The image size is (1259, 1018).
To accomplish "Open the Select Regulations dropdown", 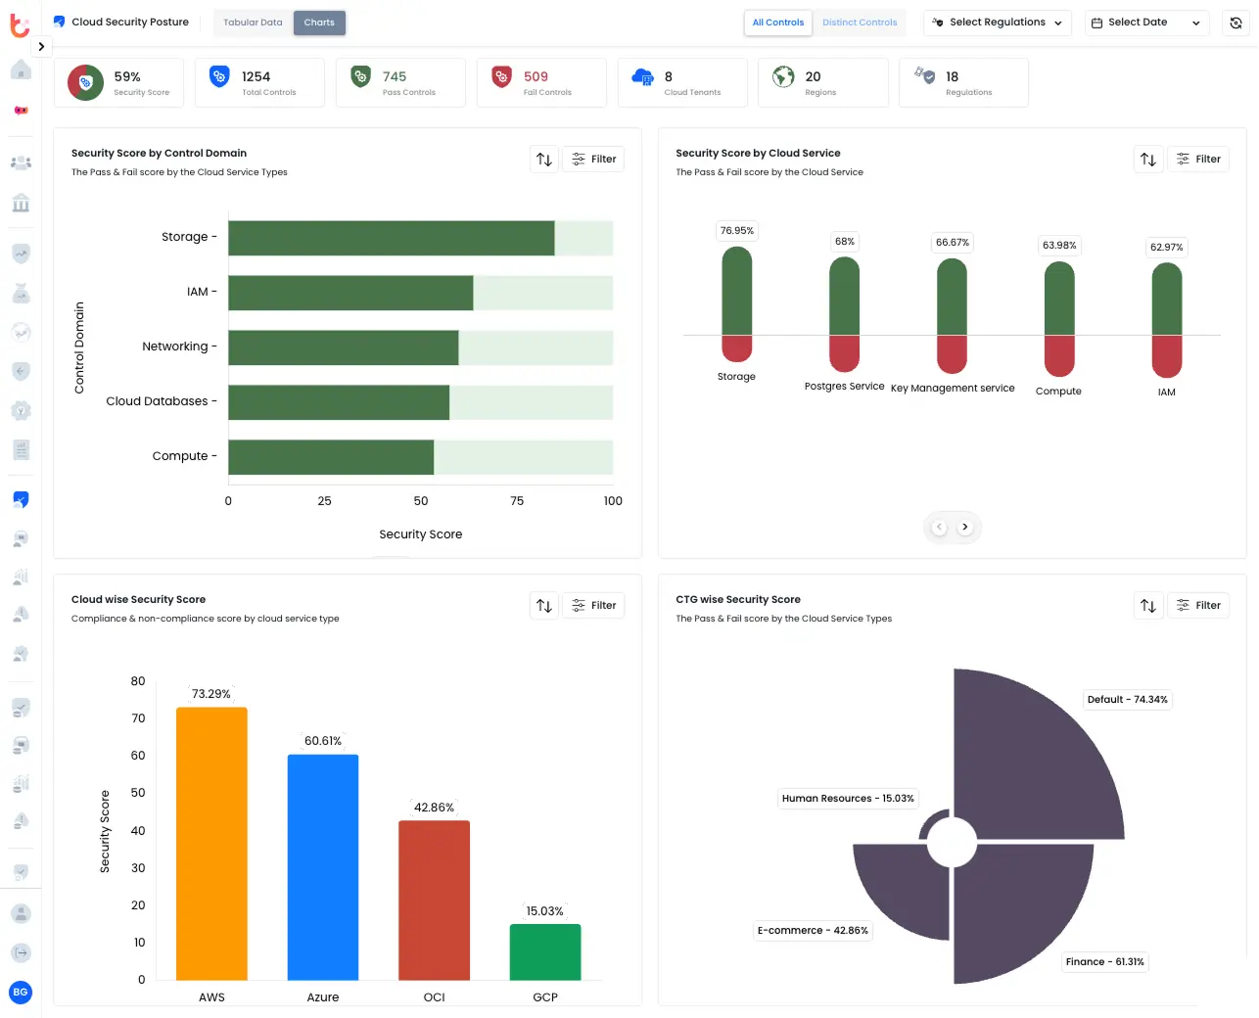I will pyautogui.click(x=997, y=22).
